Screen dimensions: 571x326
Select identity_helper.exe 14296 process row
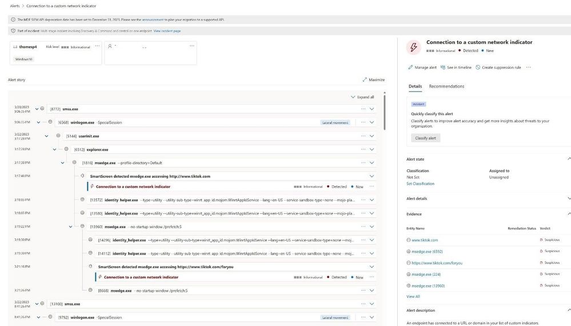235,240
